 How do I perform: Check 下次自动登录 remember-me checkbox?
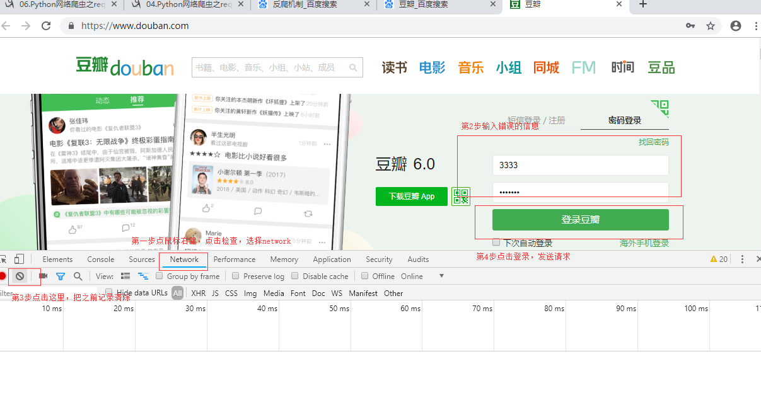(496, 242)
